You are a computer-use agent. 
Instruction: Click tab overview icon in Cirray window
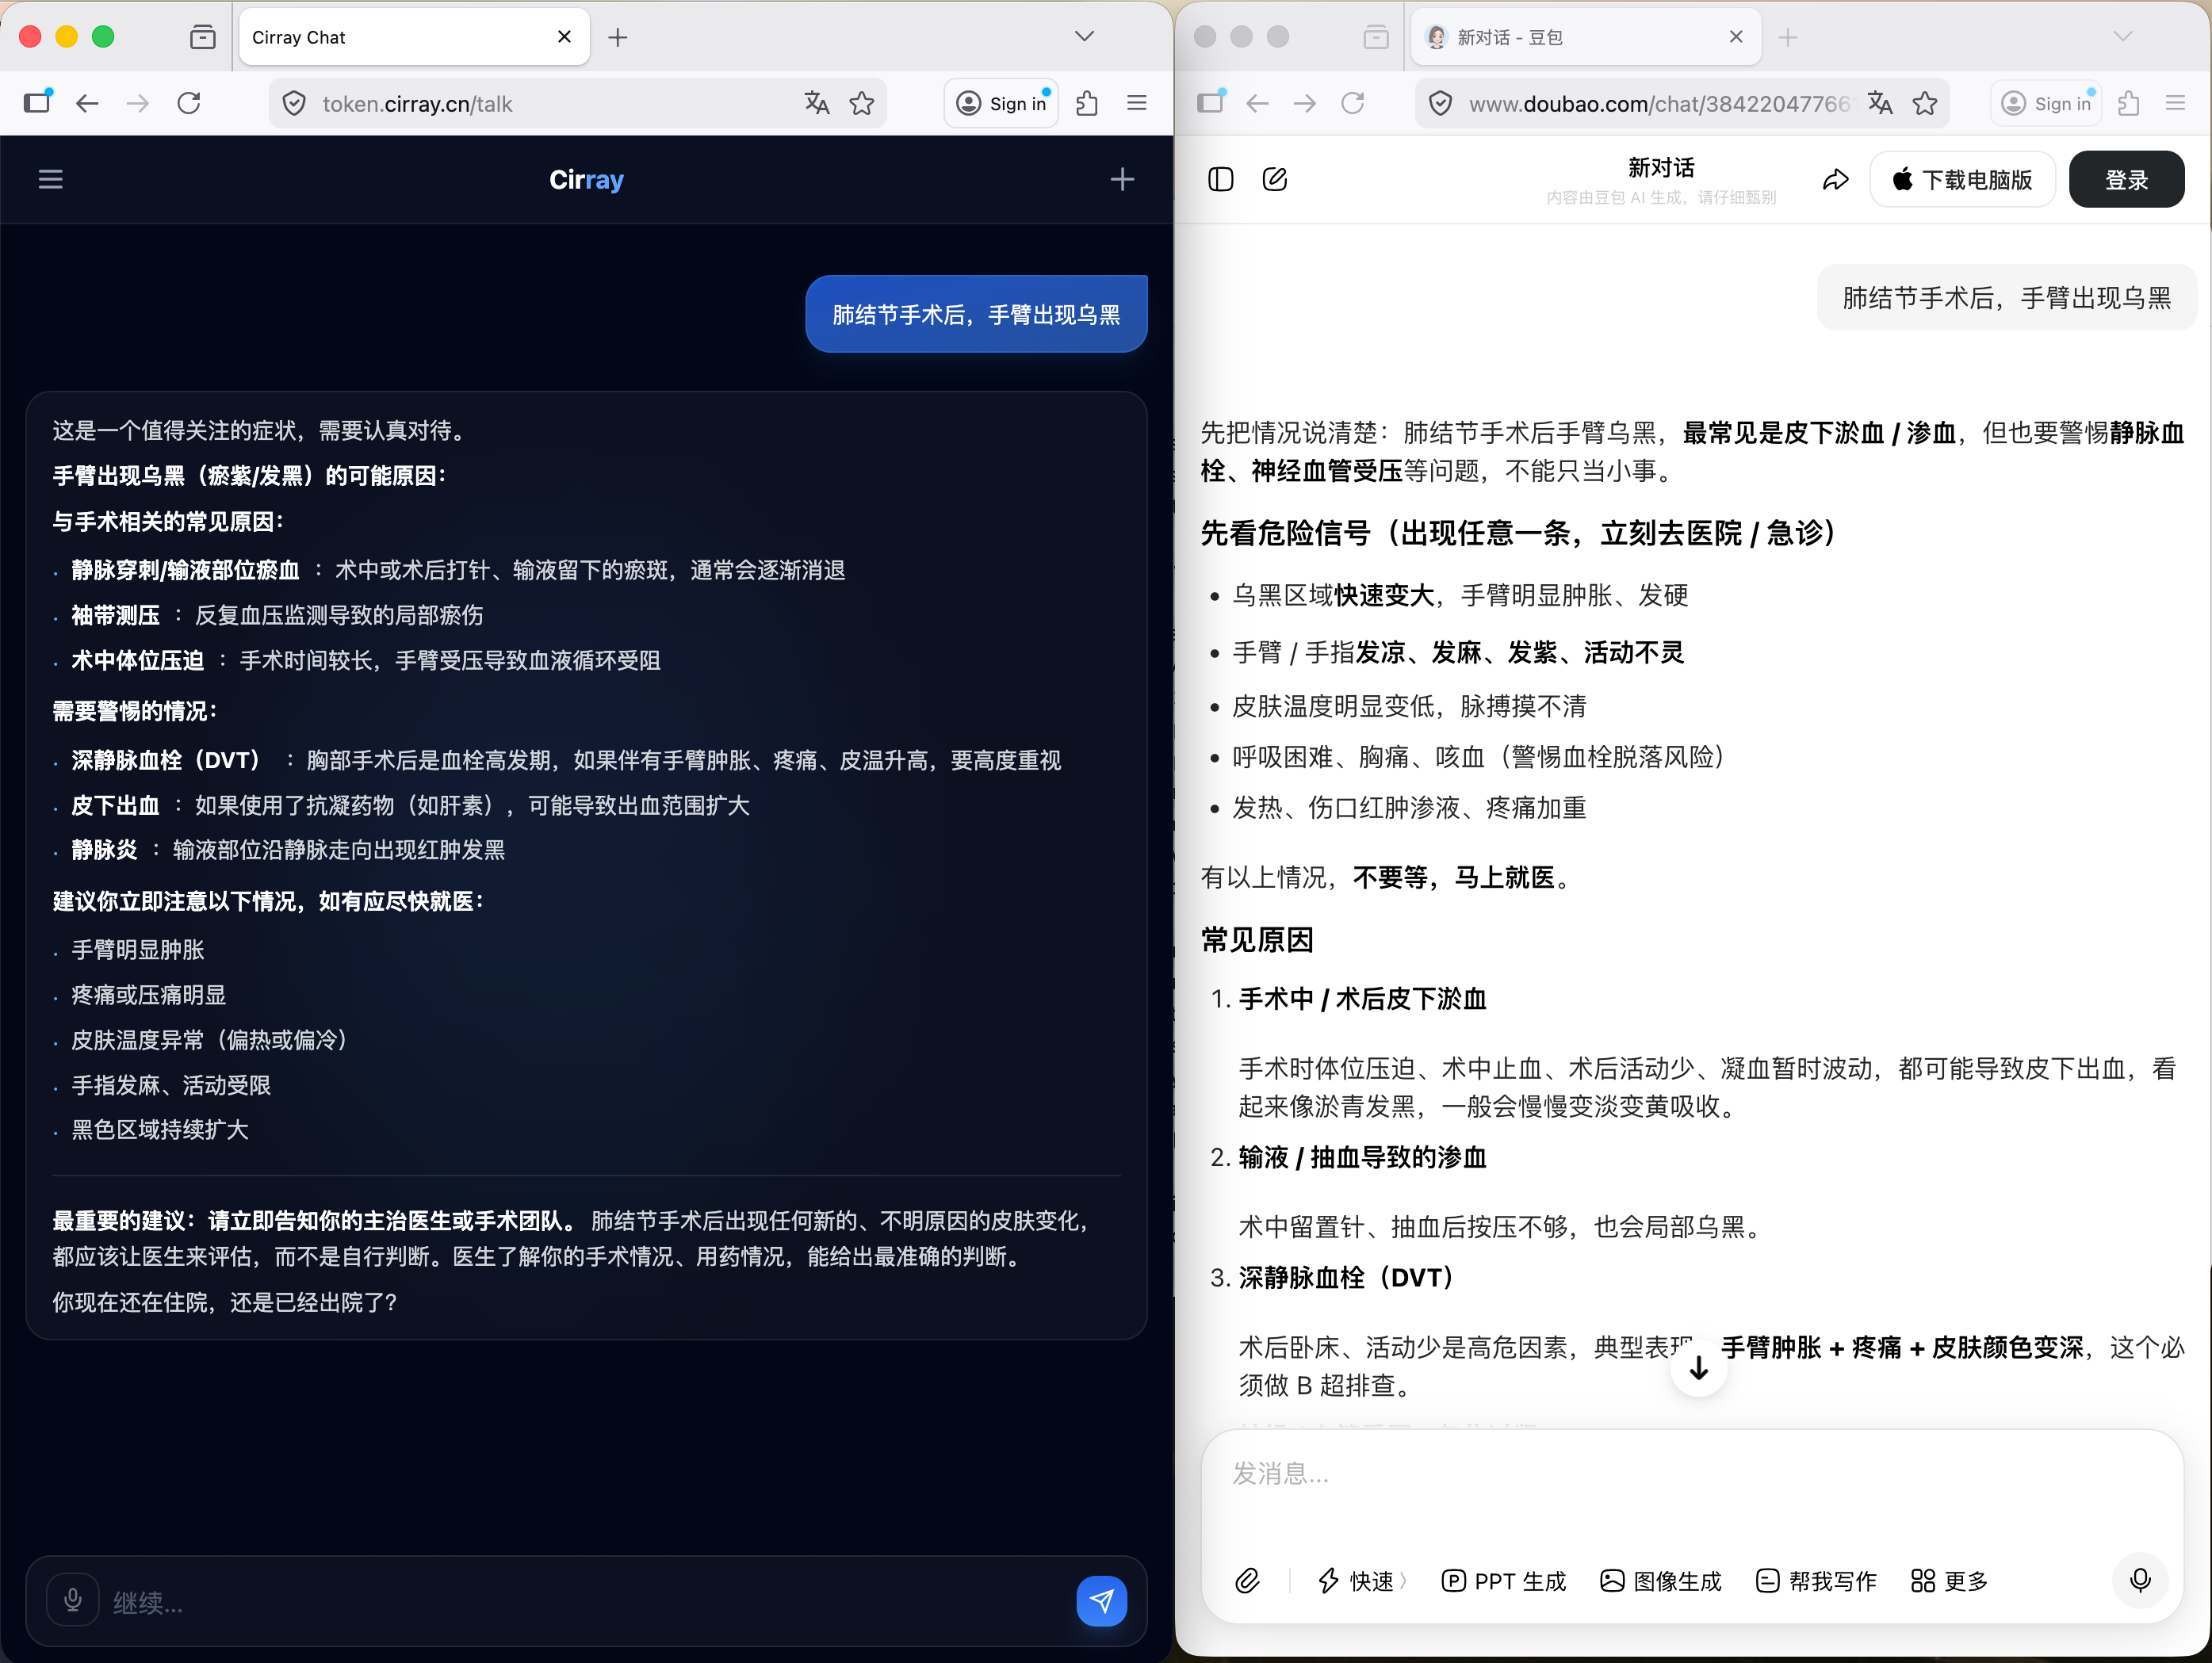click(x=203, y=38)
